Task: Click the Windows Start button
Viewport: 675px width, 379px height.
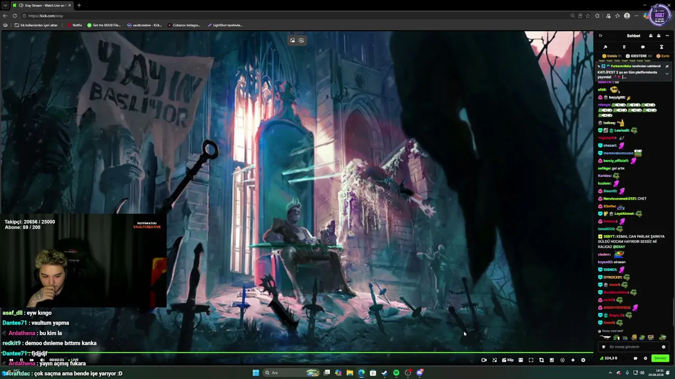Action: tap(256, 373)
